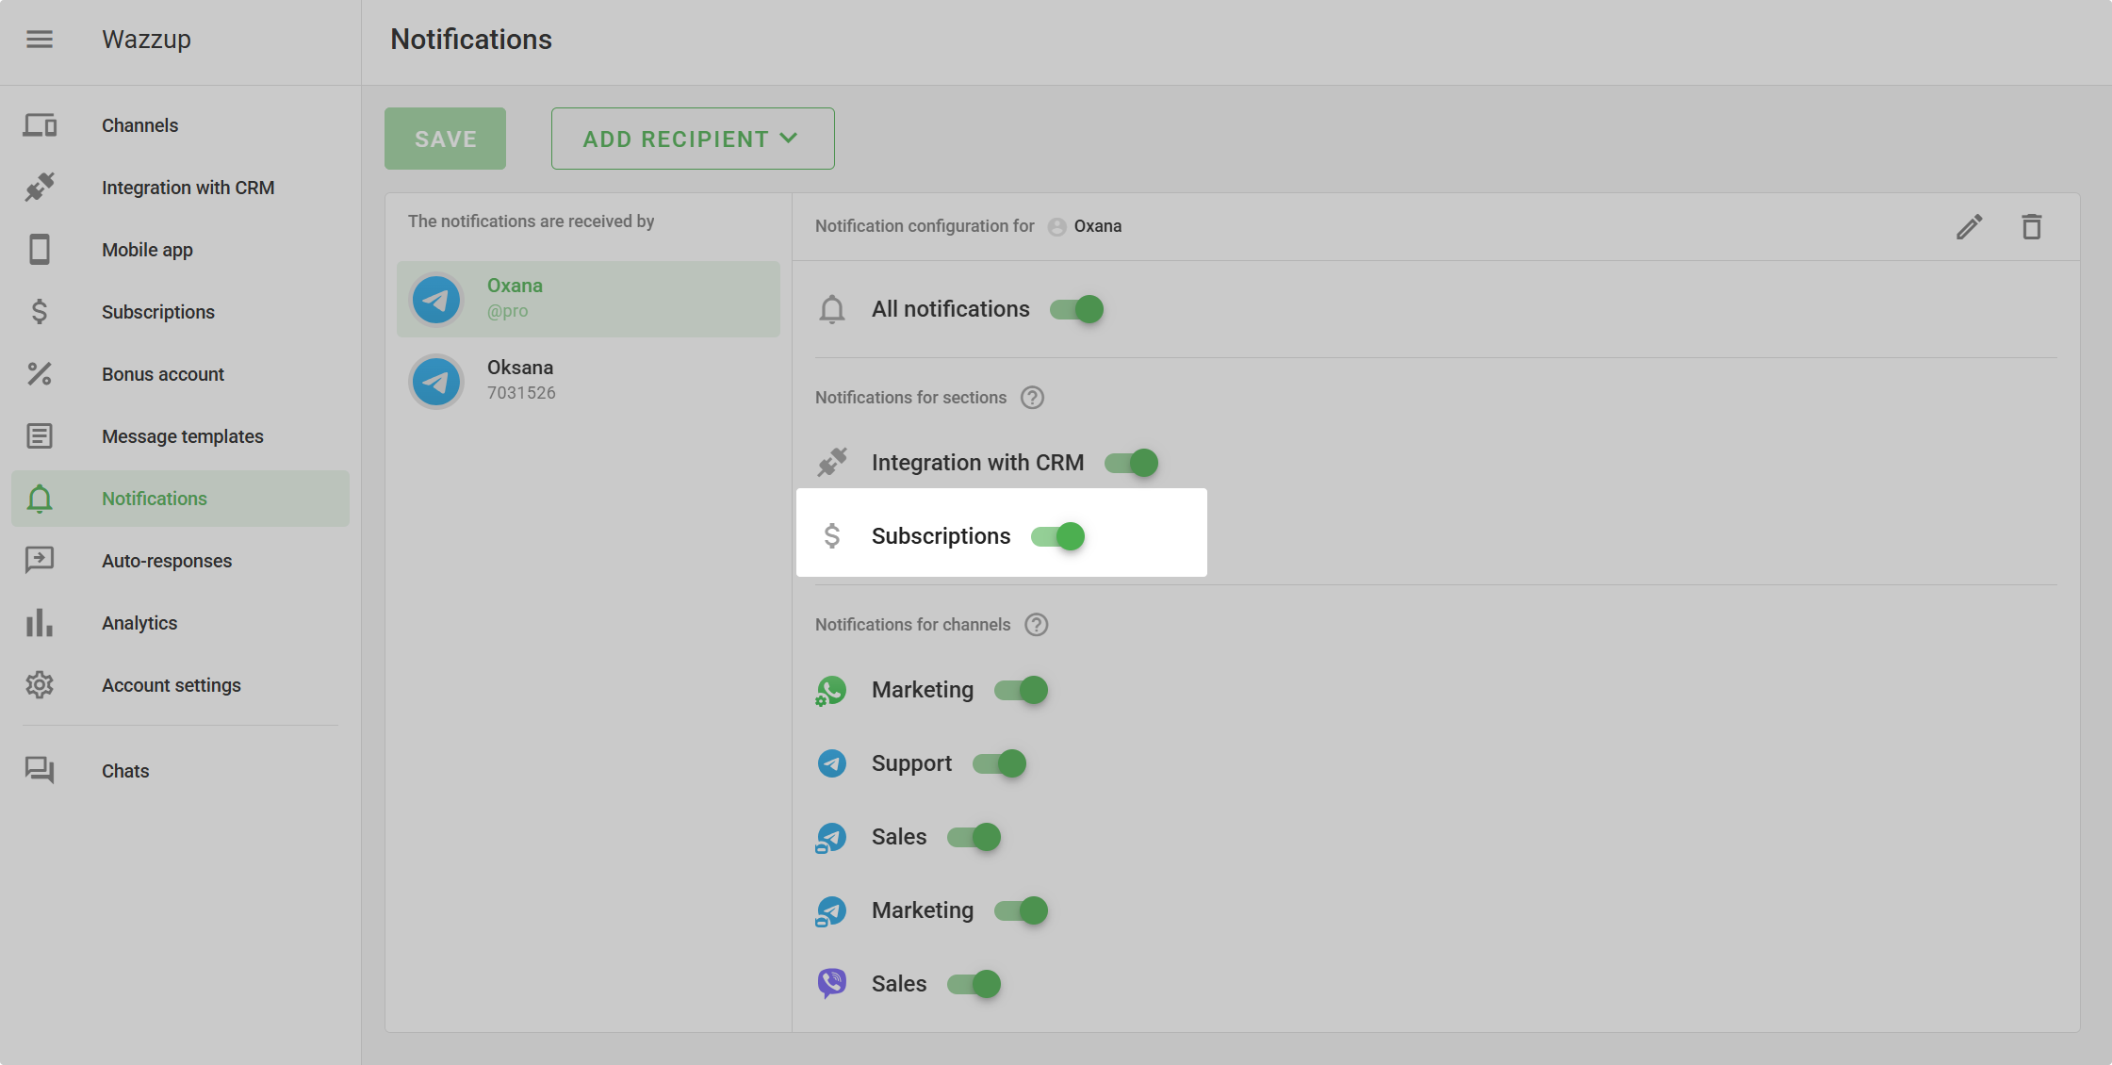
Task: Click the Account settings gear icon
Action: 40,685
